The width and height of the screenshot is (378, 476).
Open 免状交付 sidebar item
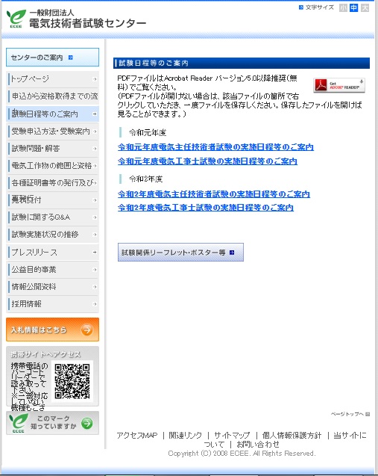coord(52,200)
